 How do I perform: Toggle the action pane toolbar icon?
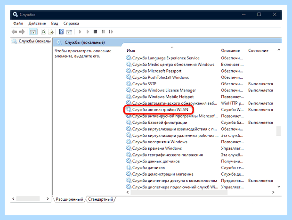(69, 32)
